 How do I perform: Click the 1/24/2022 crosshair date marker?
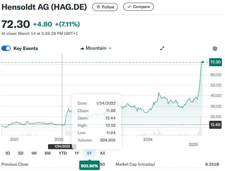pos(62,147)
